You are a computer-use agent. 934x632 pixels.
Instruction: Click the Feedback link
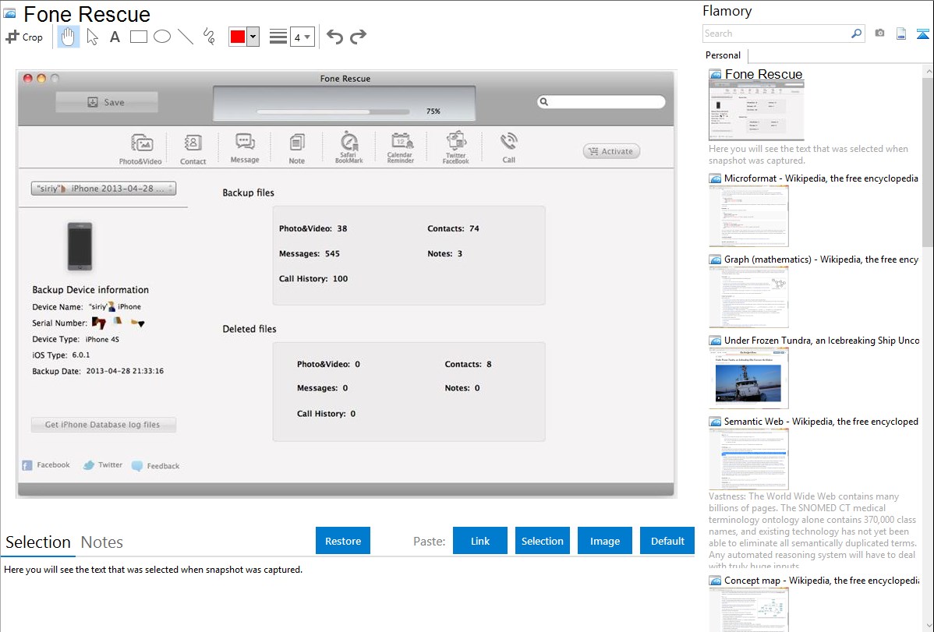point(155,466)
